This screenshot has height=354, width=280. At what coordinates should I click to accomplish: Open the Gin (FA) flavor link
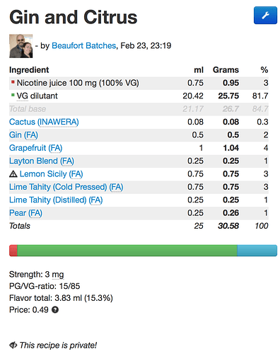coord(23,135)
